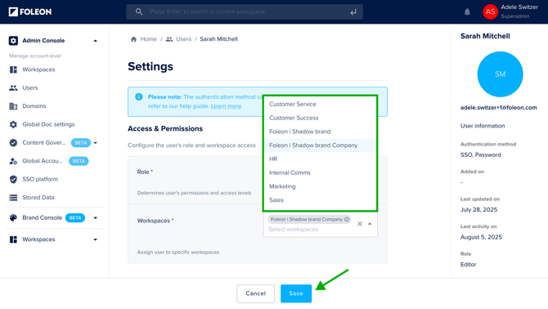Viewport: 548px width, 309px height.
Task: Select Marketing from the workspace list
Action: point(320,186)
